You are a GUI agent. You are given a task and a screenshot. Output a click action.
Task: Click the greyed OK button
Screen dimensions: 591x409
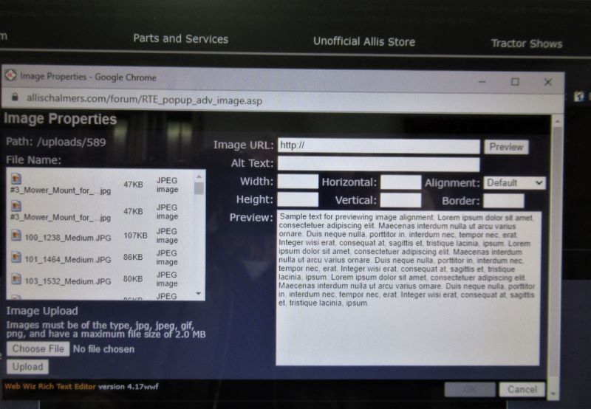tap(470, 389)
